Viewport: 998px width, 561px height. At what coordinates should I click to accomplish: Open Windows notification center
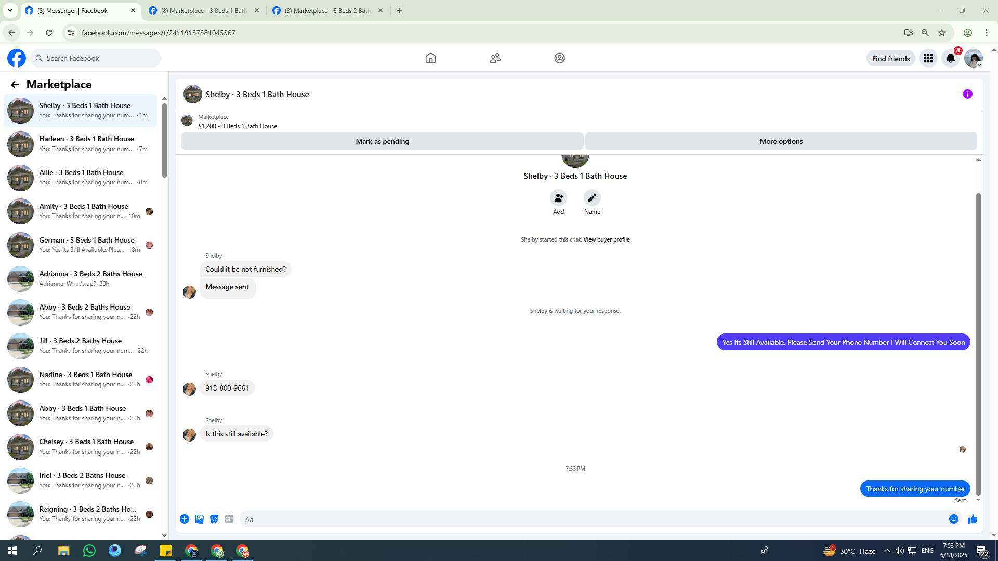tap(982, 551)
